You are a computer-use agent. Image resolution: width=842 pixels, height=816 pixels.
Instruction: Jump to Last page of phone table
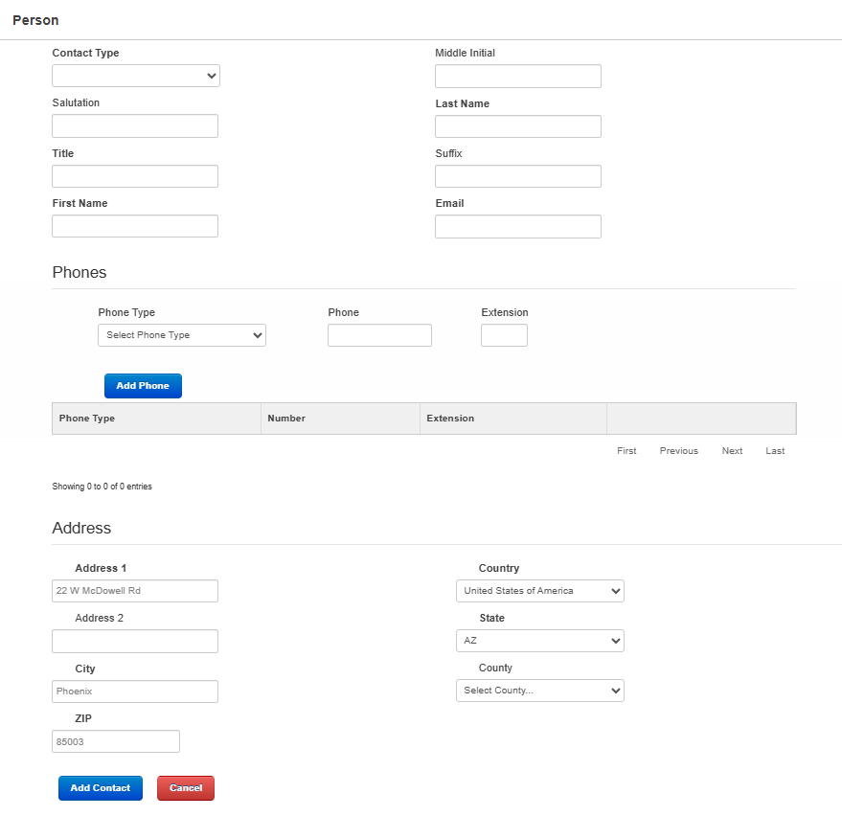775,451
